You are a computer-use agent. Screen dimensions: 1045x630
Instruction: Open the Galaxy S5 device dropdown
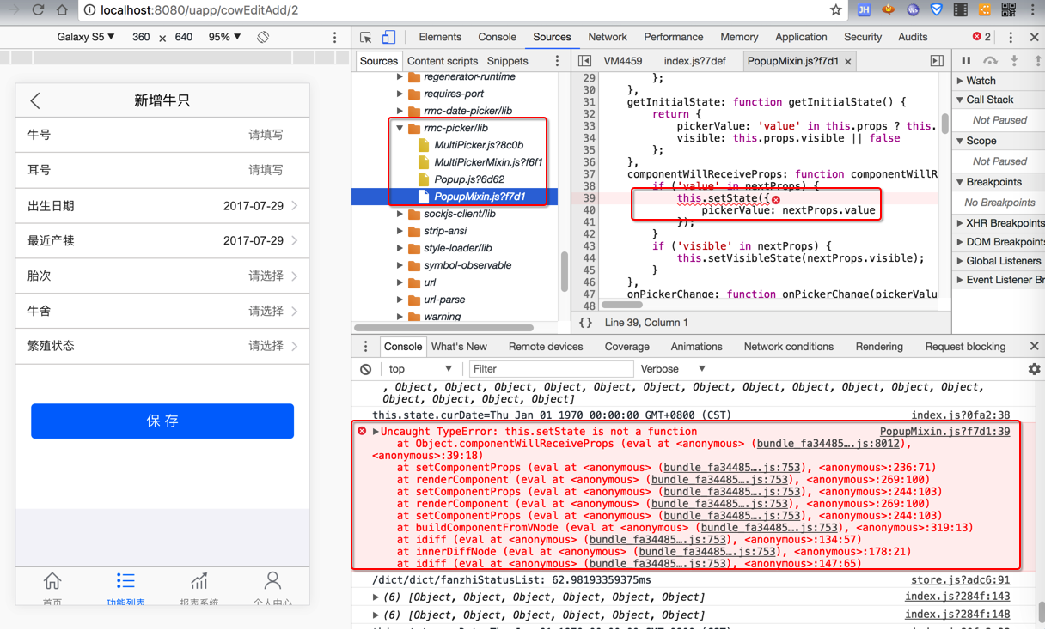click(x=85, y=37)
